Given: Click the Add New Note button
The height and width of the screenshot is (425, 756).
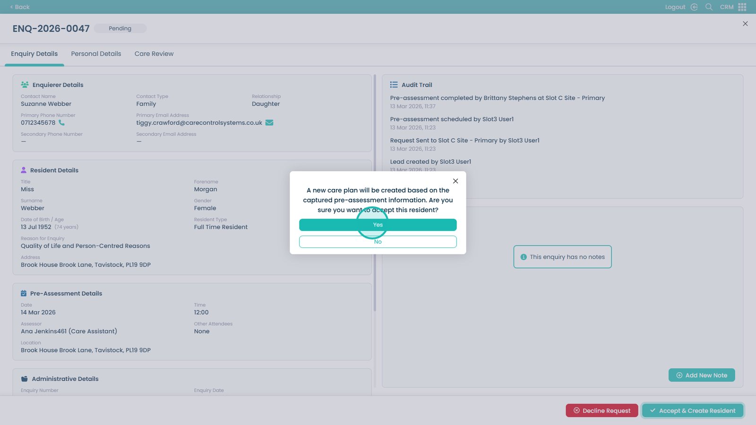Looking at the screenshot, I should point(702,375).
